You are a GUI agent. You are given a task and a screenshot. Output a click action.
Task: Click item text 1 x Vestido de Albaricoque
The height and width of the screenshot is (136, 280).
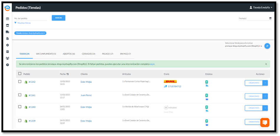tap(135, 107)
